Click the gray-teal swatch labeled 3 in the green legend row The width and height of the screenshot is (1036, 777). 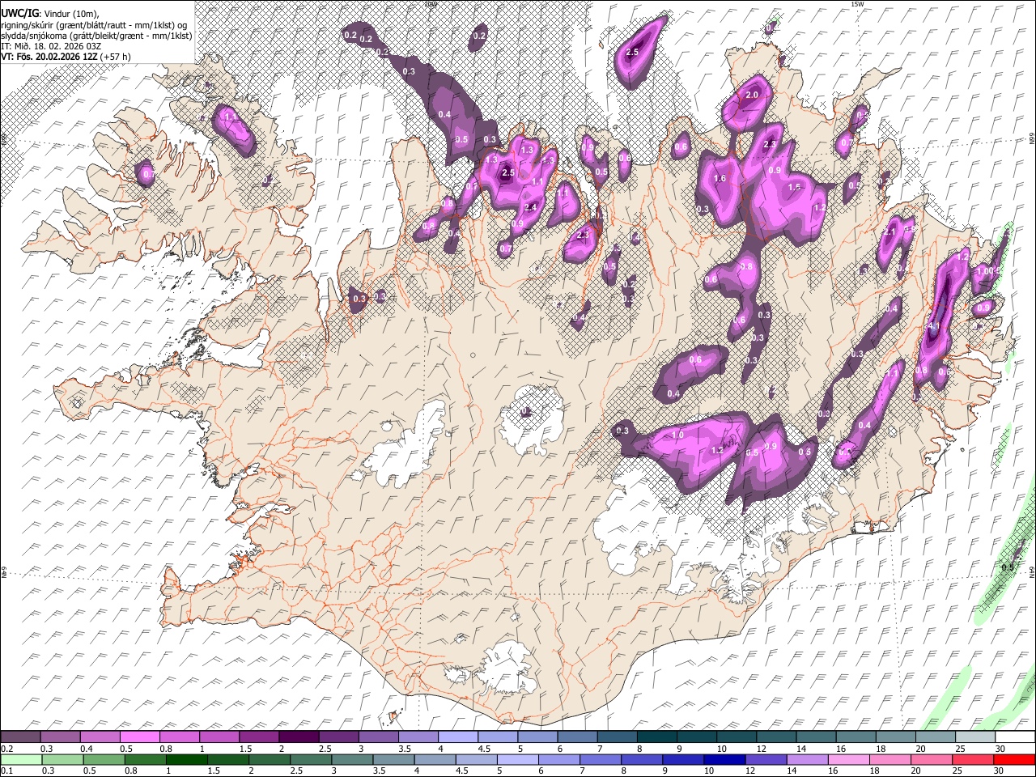[x=352, y=760]
